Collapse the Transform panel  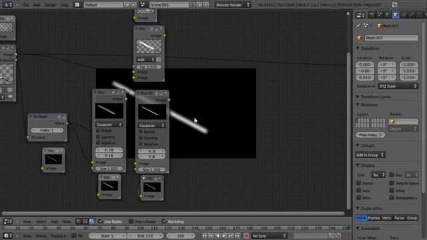(x=358, y=49)
